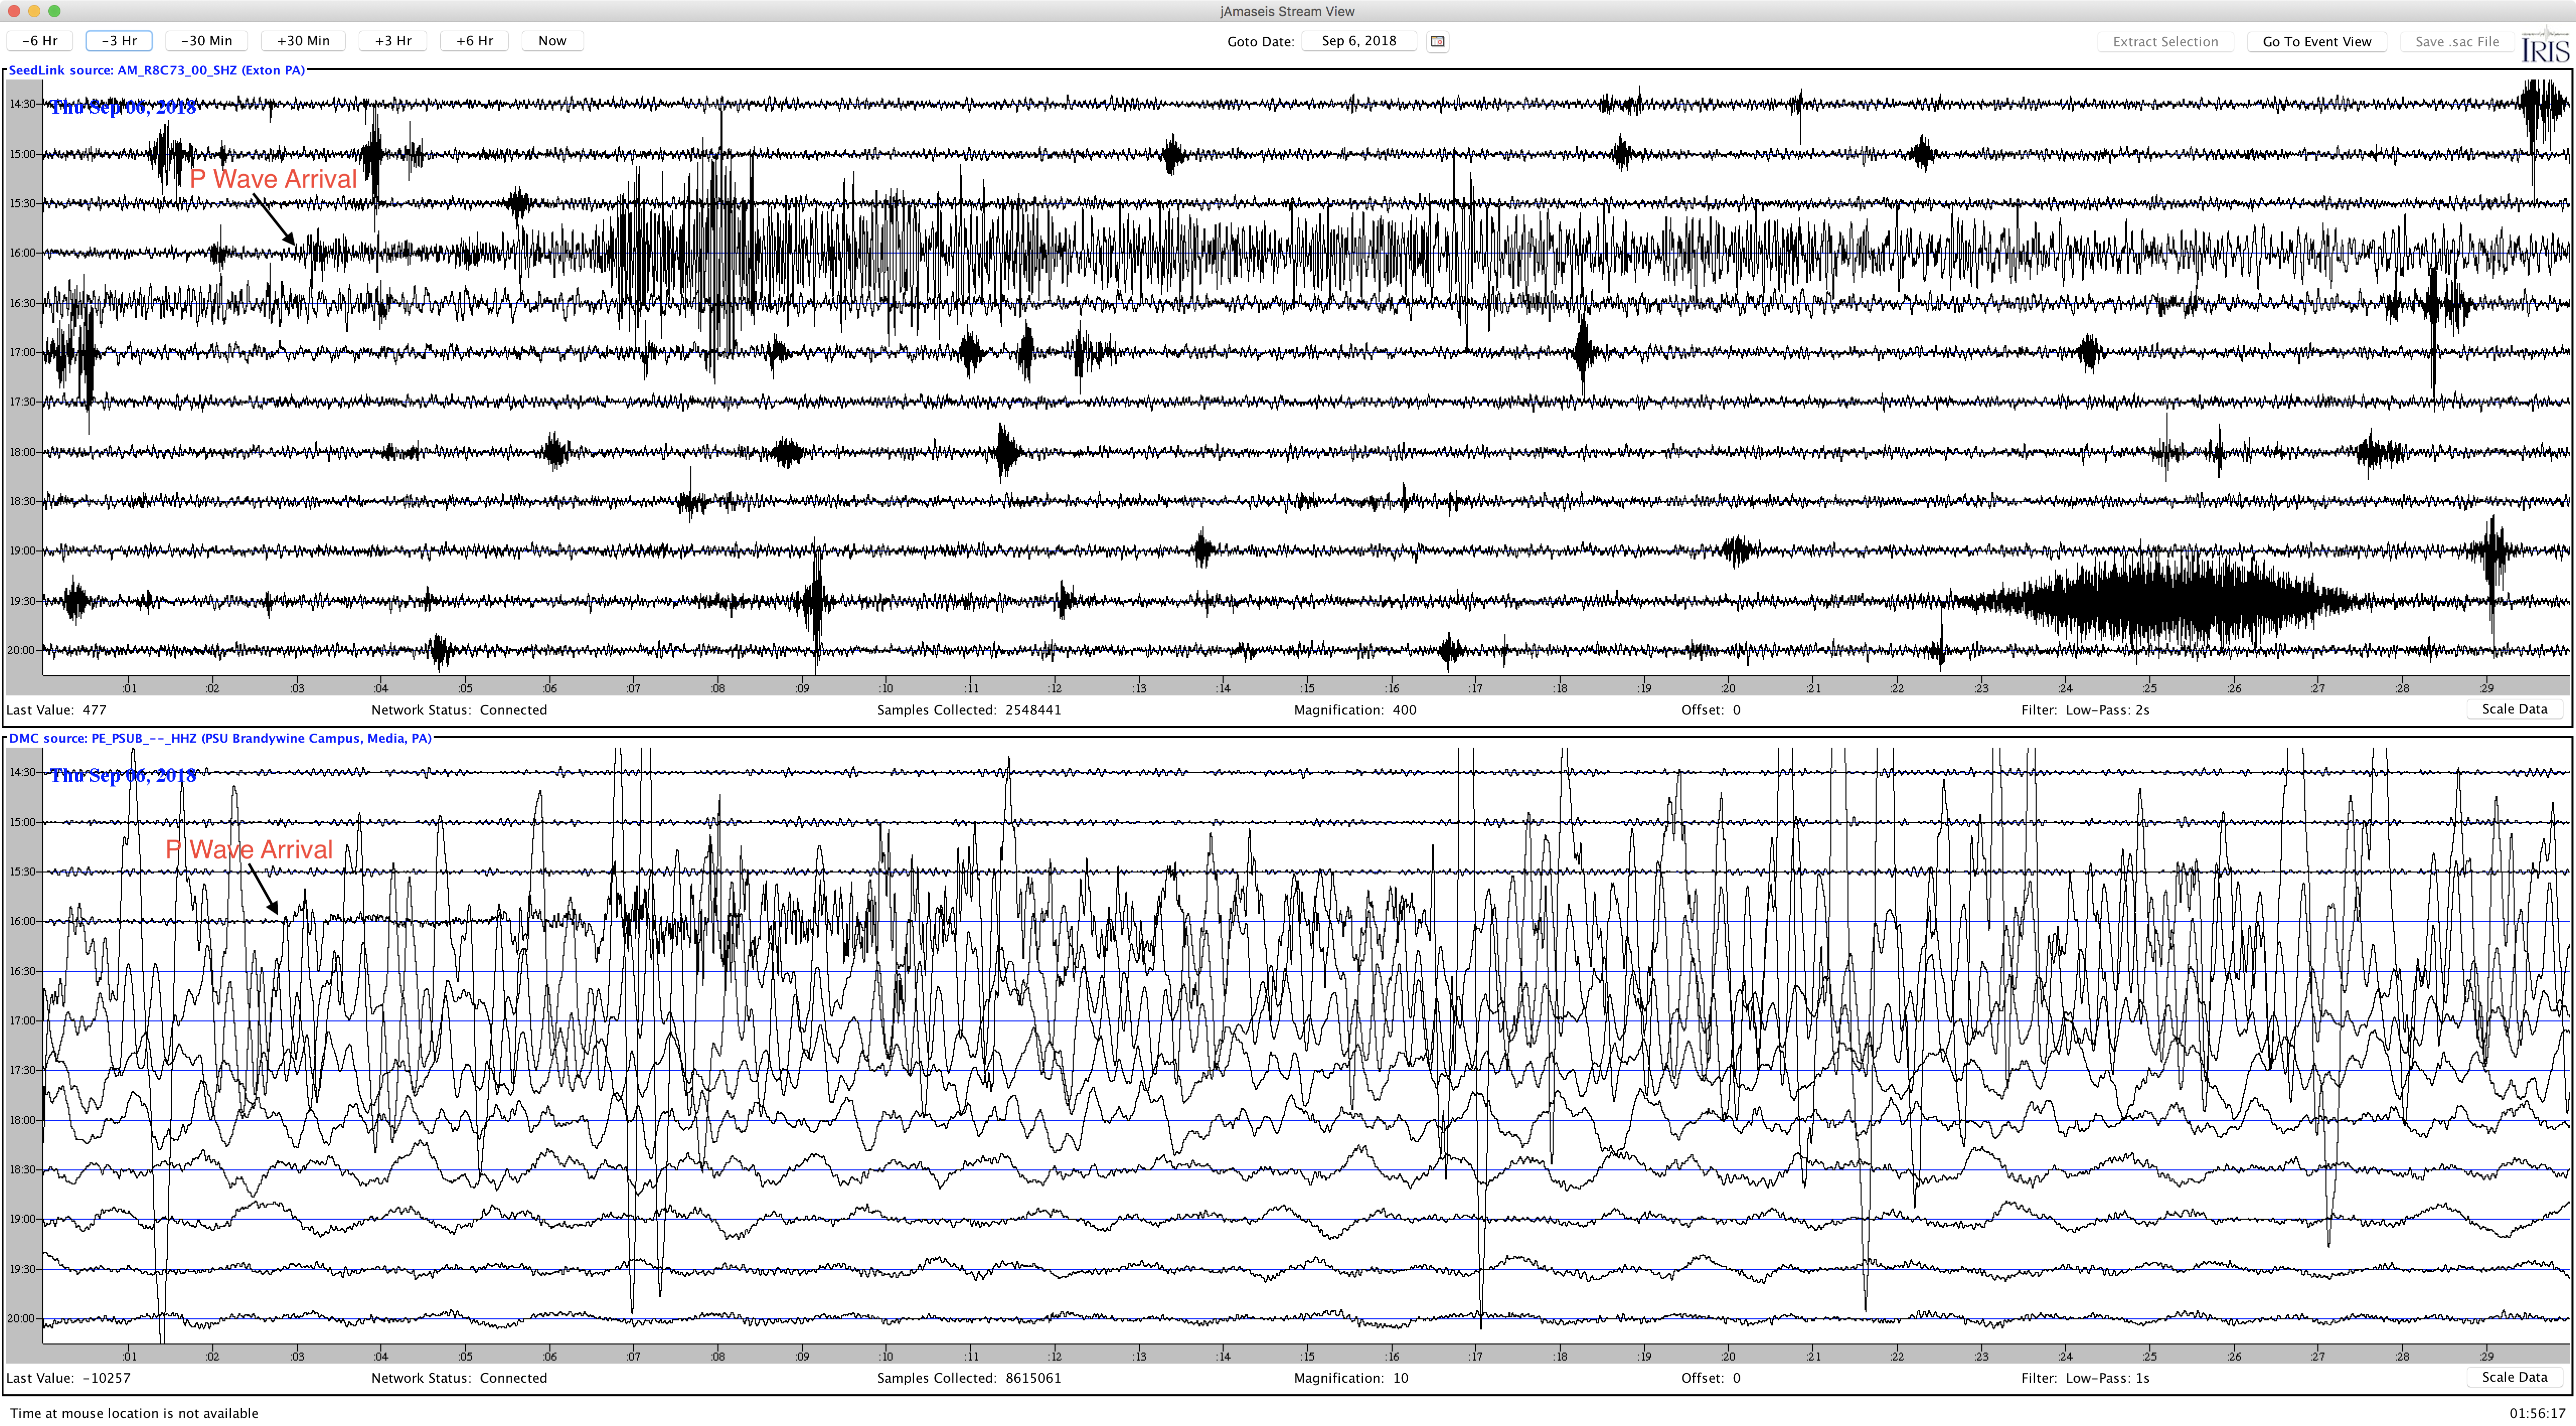Click the SeedLink source AM_R8C73 title
Image resolution: width=2576 pixels, height=1426 pixels.
tap(157, 70)
